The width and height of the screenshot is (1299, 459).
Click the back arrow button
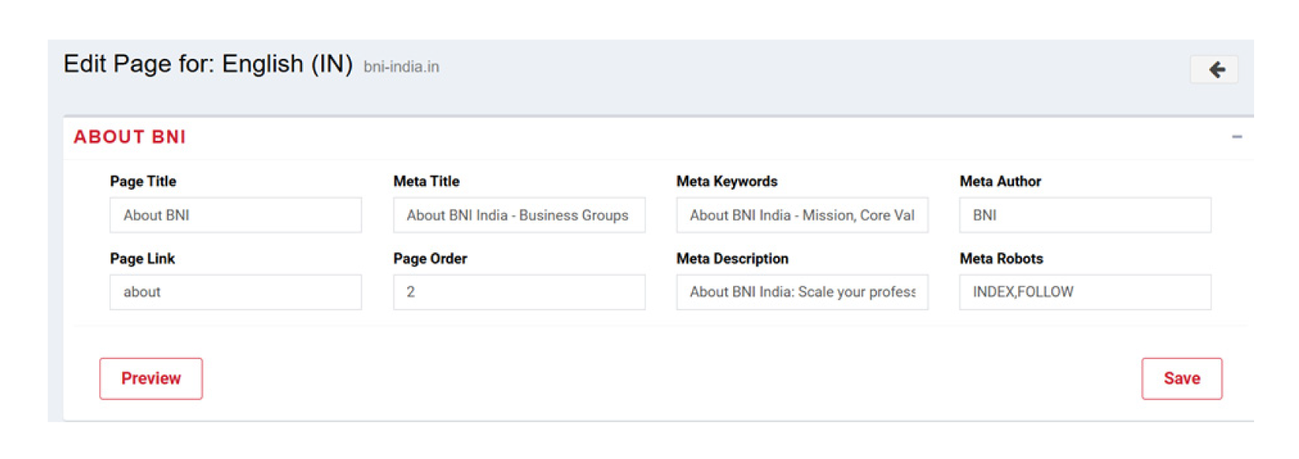(1214, 70)
